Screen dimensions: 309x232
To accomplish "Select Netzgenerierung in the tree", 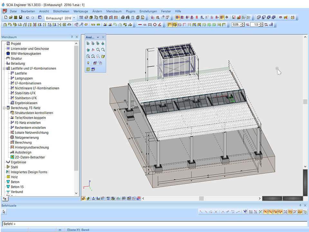I will point(27,138).
